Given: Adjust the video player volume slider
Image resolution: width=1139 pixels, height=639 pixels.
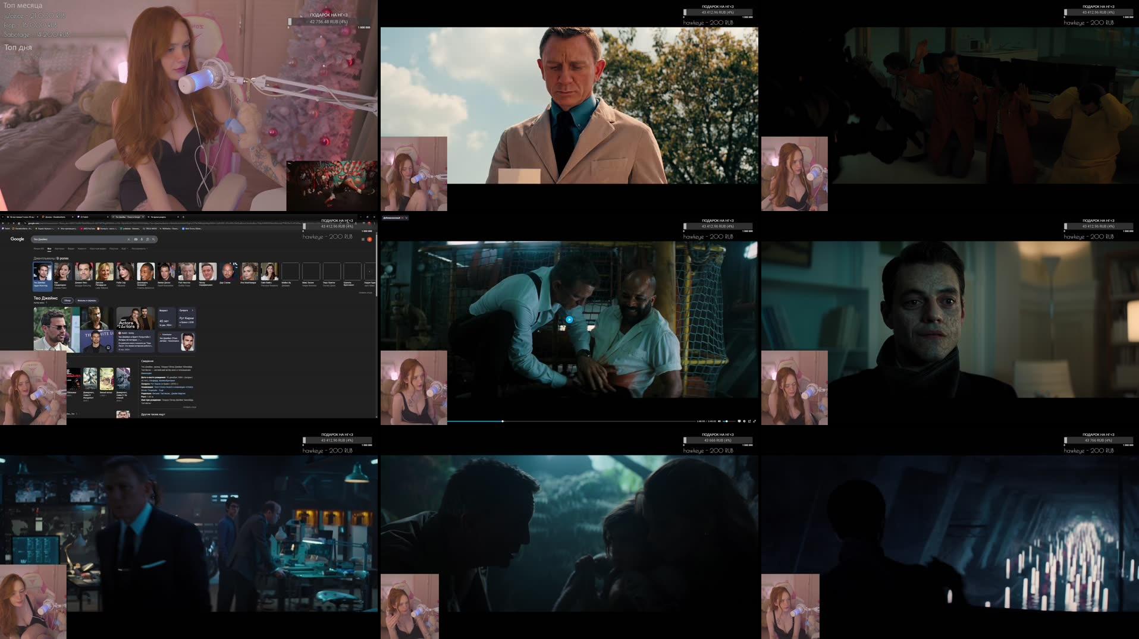Looking at the screenshot, I should [727, 421].
